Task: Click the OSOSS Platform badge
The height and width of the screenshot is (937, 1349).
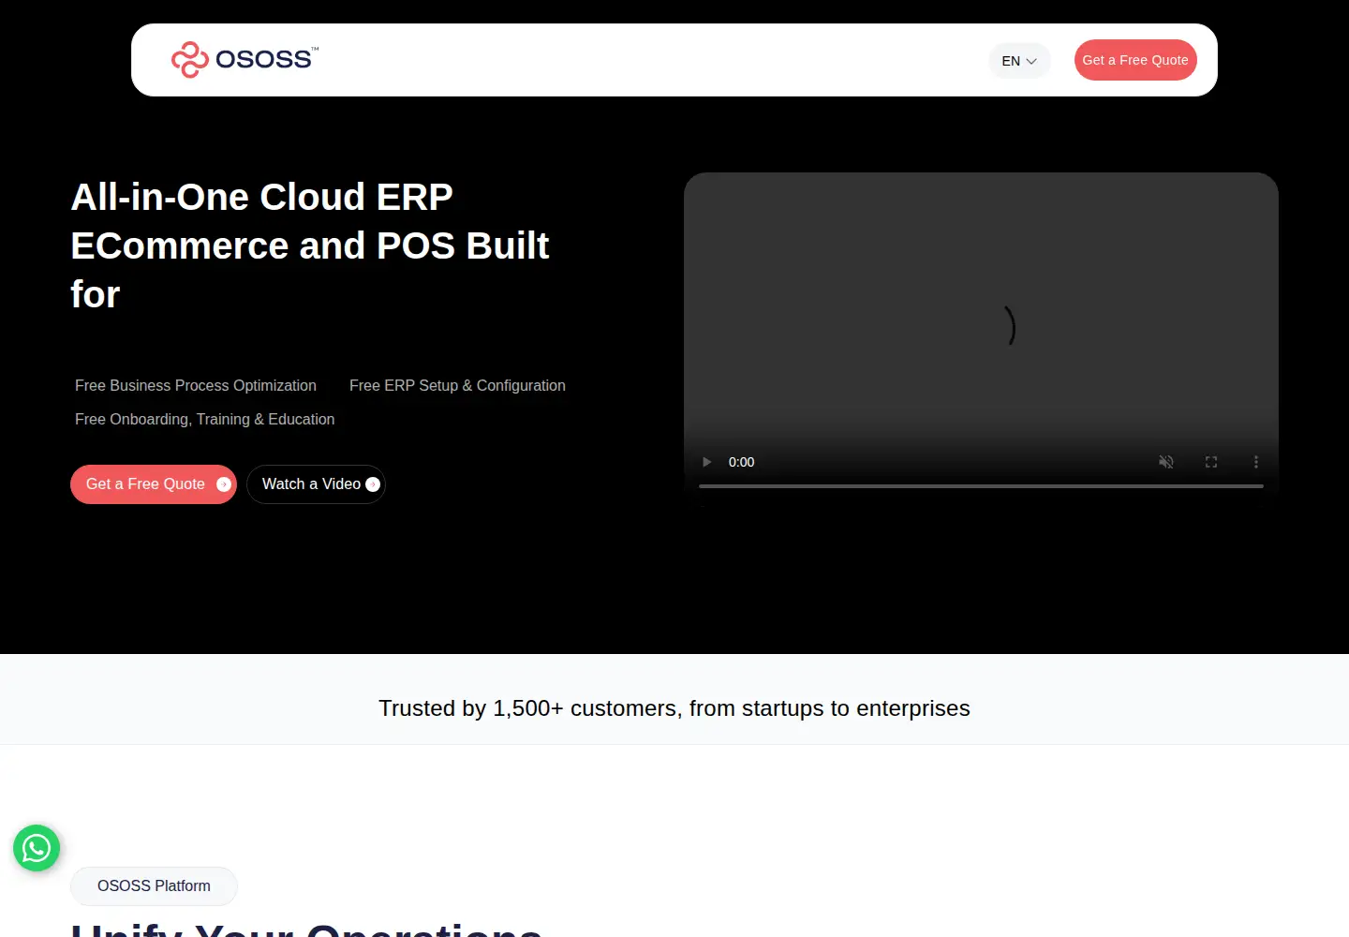Action: [154, 886]
